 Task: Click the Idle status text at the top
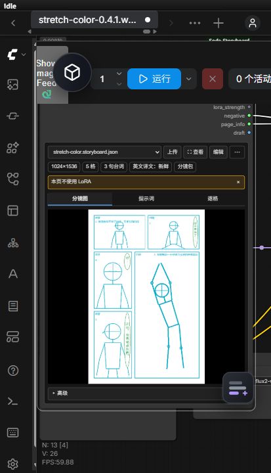pyautogui.click(x=10, y=6)
